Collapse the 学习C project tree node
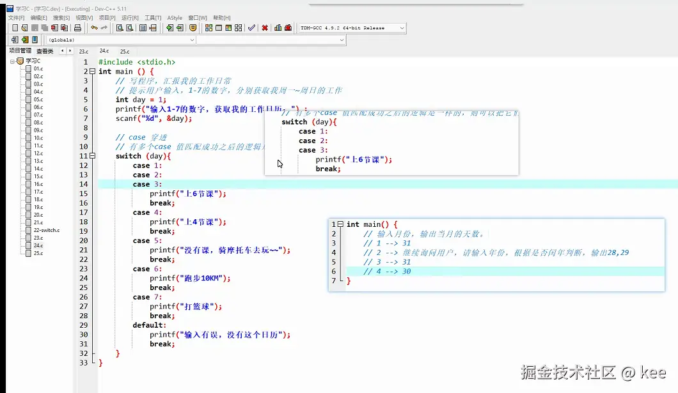 point(13,61)
